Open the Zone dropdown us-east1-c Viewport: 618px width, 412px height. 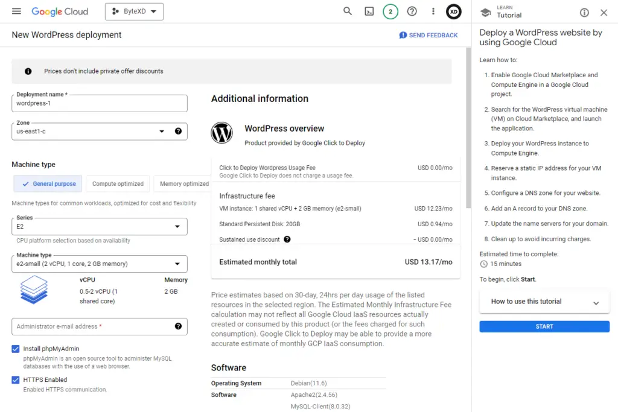click(100, 131)
